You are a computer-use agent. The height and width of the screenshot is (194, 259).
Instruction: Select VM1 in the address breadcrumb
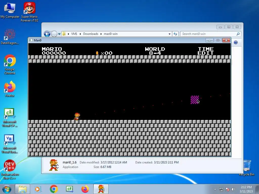pyautogui.click(x=74, y=34)
